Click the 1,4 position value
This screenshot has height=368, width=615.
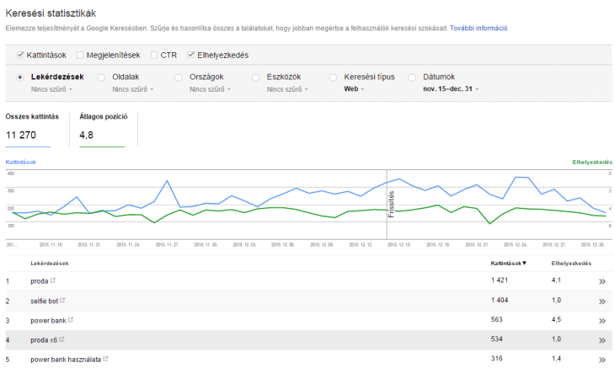pyautogui.click(x=556, y=358)
